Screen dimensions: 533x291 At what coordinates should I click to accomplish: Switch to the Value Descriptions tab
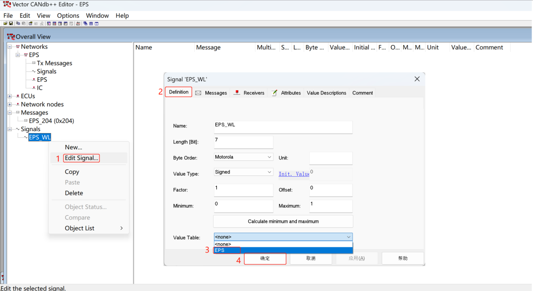[x=326, y=93]
